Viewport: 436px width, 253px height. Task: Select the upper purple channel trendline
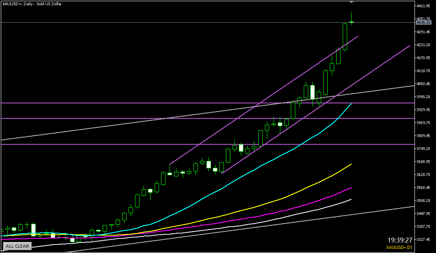(243, 115)
